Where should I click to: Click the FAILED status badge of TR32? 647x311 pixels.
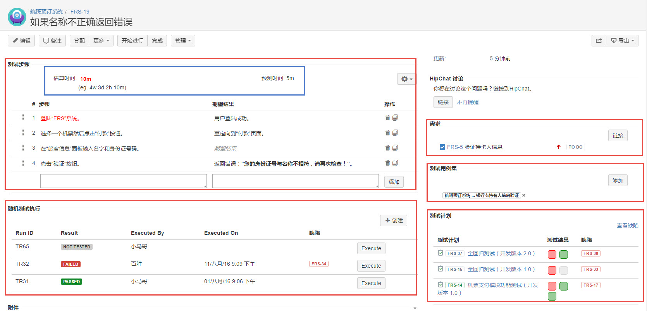coord(71,264)
